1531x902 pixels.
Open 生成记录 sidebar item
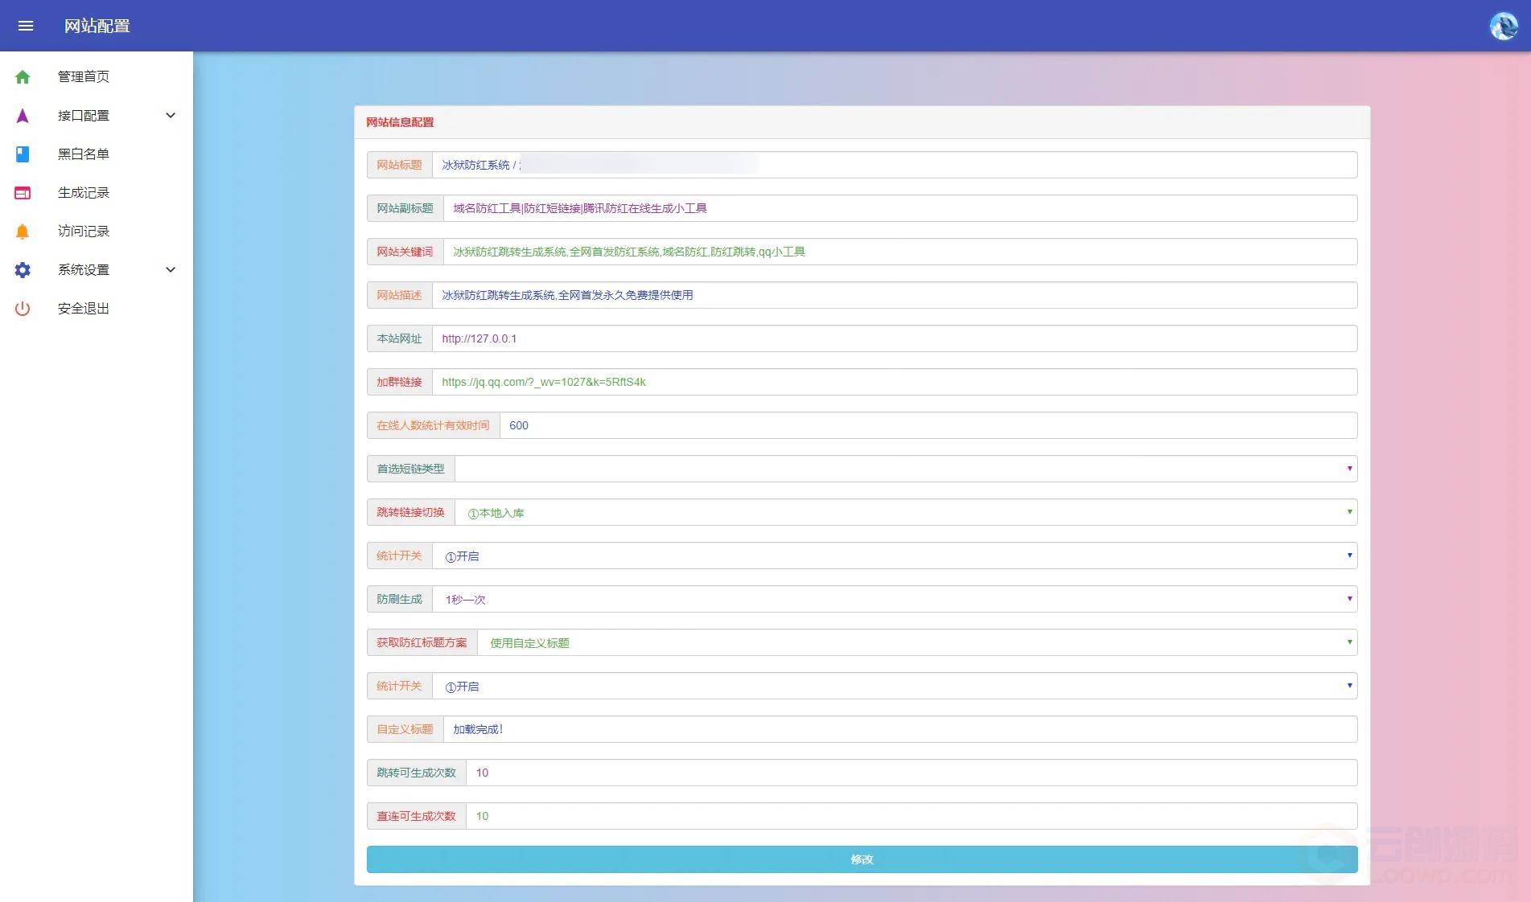pyautogui.click(x=97, y=193)
